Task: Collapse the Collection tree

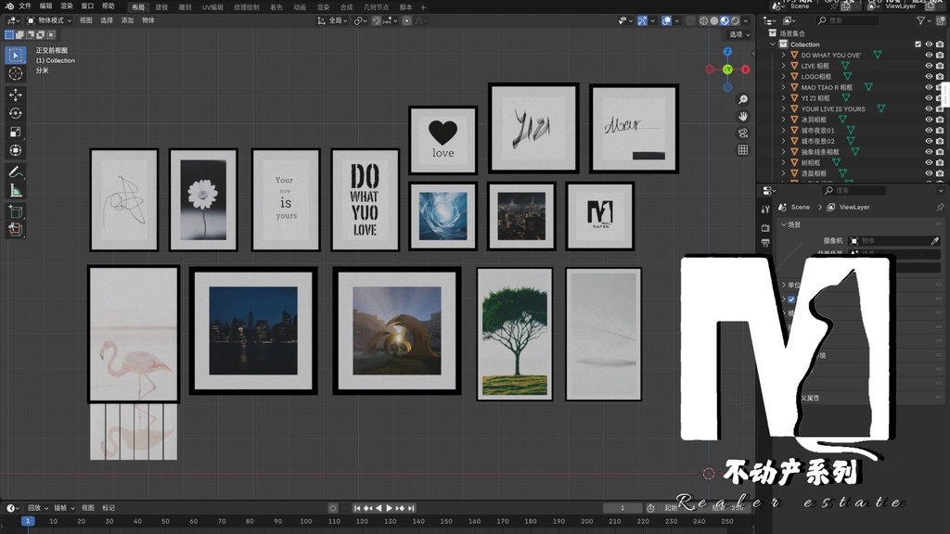Action: [773, 44]
